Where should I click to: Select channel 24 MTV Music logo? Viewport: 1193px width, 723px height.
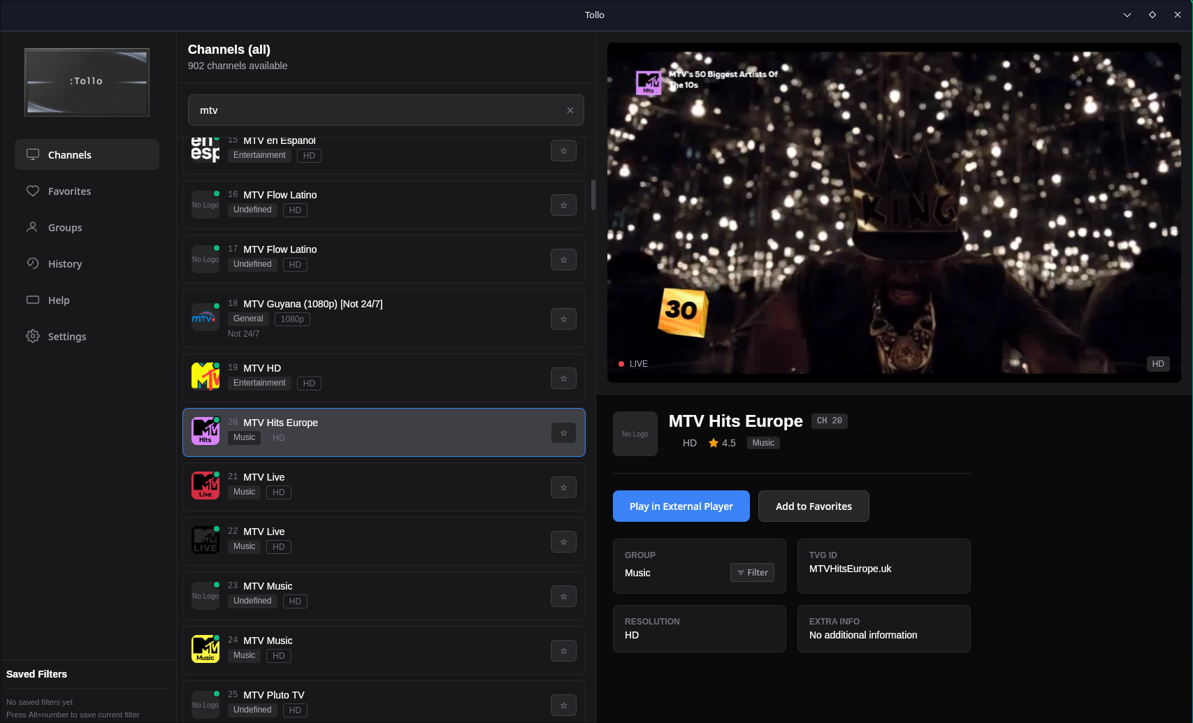click(205, 649)
